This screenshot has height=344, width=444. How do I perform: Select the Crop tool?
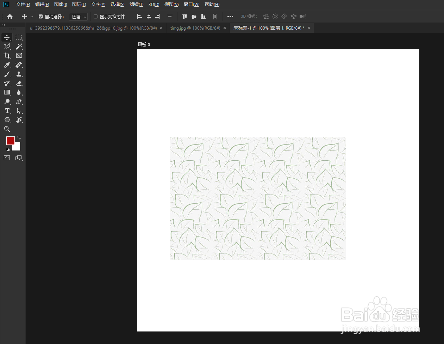click(7, 56)
